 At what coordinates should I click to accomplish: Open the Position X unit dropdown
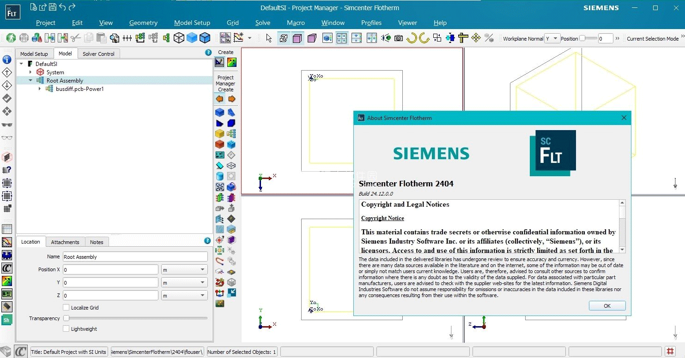[184, 269]
